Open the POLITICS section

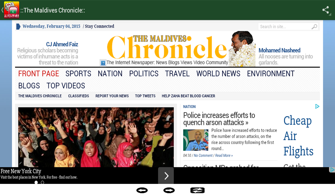[144, 73]
